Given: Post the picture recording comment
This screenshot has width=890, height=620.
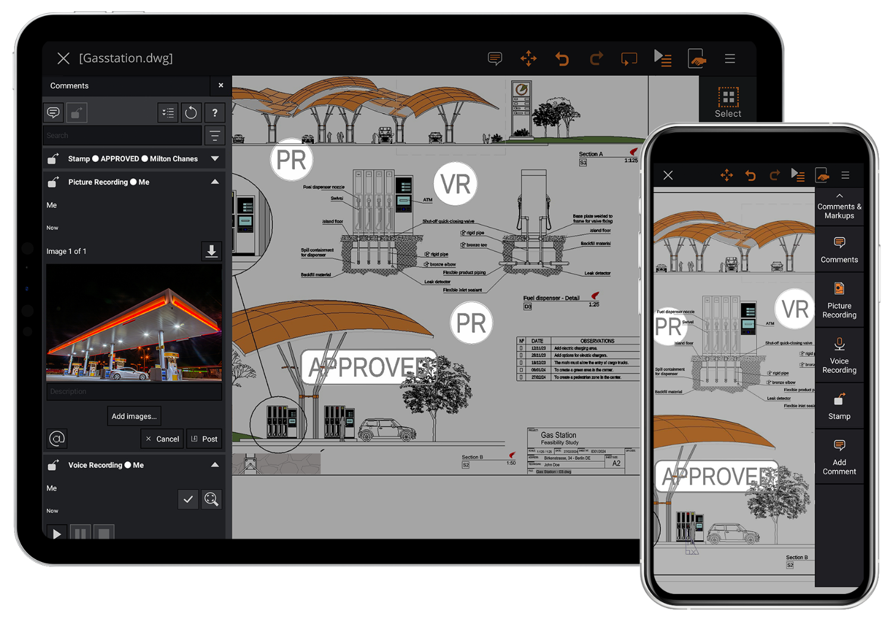Looking at the screenshot, I should coord(204,439).
